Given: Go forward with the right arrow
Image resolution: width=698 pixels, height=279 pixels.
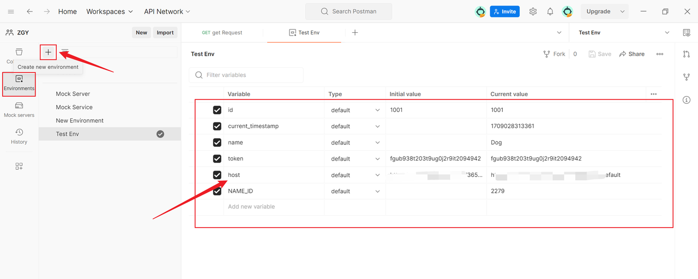Looking at the screenshot, I should click(47, 11).
